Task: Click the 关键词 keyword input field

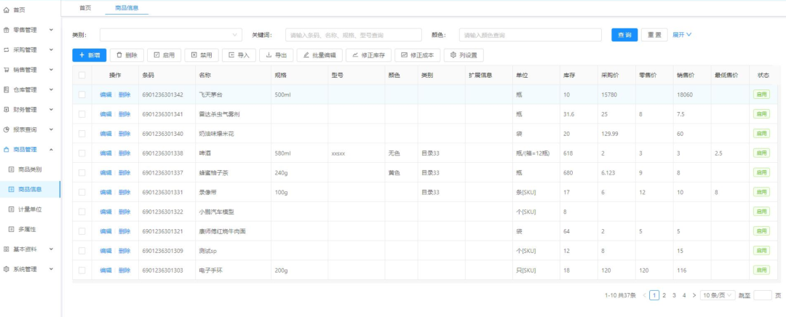Action: coord(353,35)
